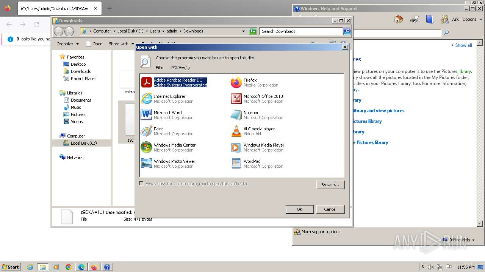The image size is (485, 272).
Task: Select Microsoft Word program icon
Action: click(x=147, y=115)
